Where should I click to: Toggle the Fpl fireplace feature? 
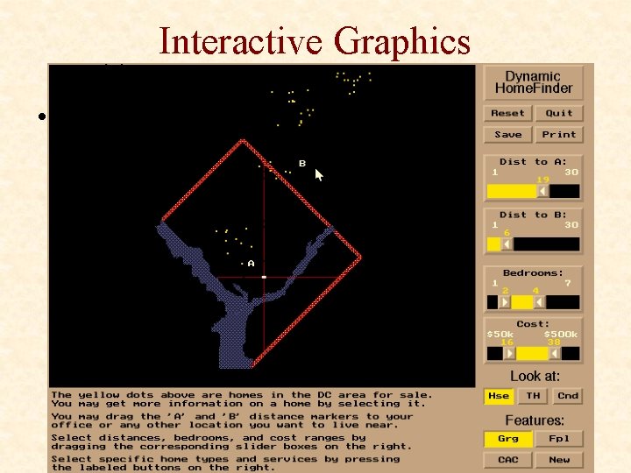[559, 439]
